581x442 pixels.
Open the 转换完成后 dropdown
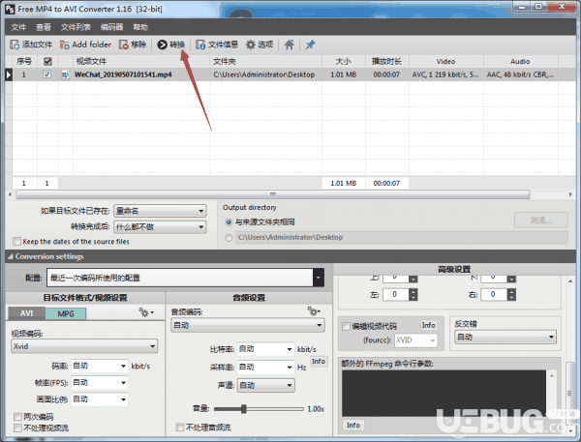click(x=160, y=226)
